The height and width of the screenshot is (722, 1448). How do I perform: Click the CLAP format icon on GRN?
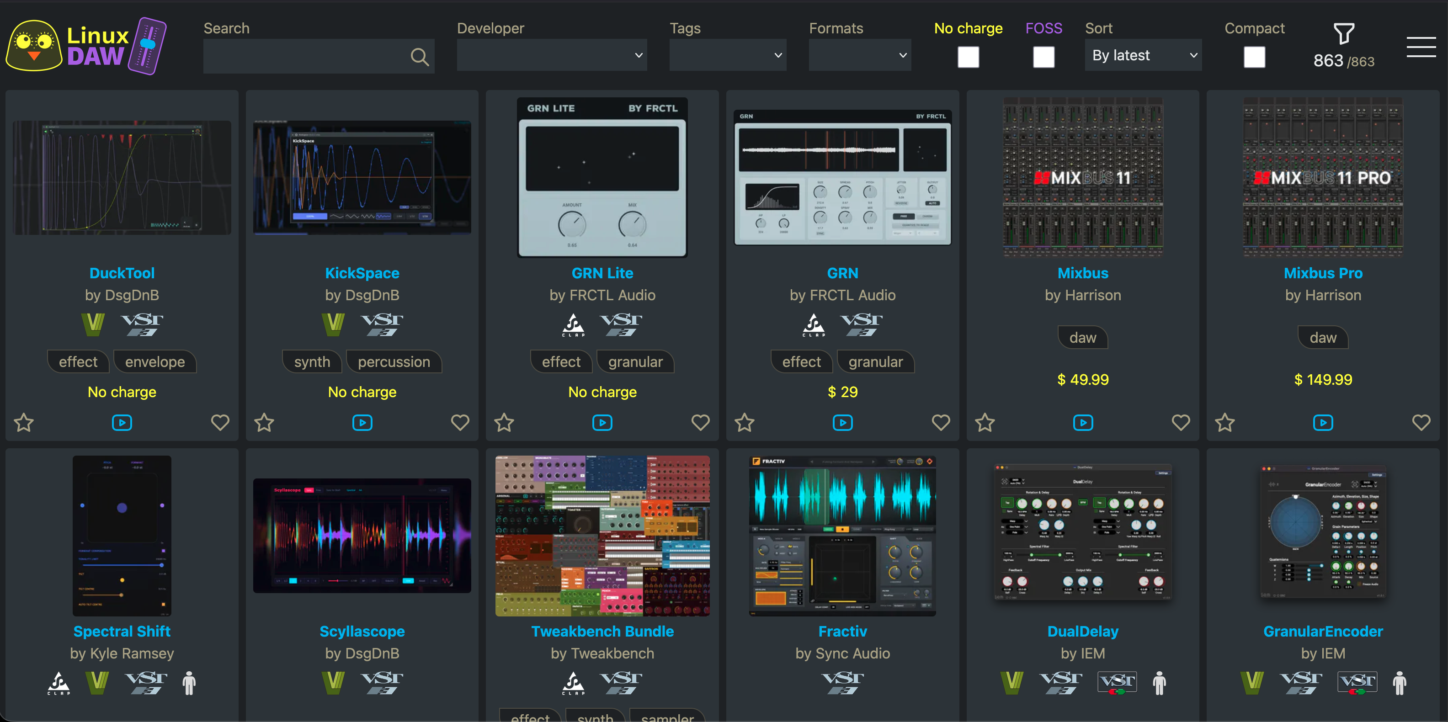[814, 325]
